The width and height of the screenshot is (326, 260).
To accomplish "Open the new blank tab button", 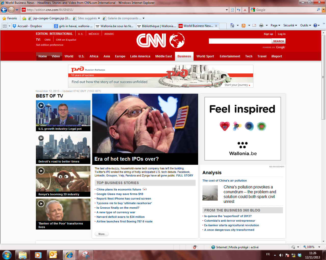I will click(x=223, y=26).
